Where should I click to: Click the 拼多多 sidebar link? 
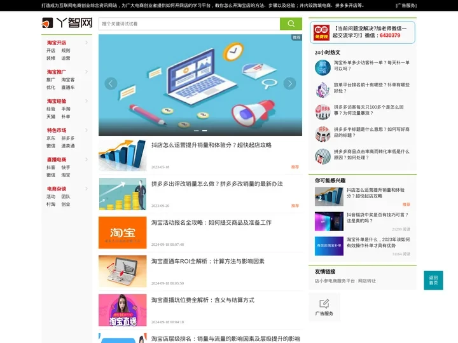pos(68,138)
